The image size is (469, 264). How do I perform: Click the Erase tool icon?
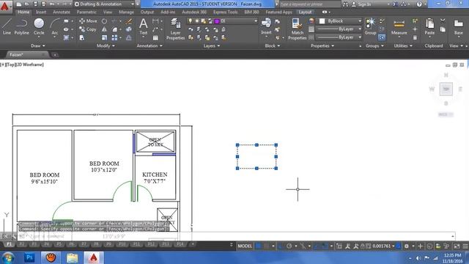point(129,21)
